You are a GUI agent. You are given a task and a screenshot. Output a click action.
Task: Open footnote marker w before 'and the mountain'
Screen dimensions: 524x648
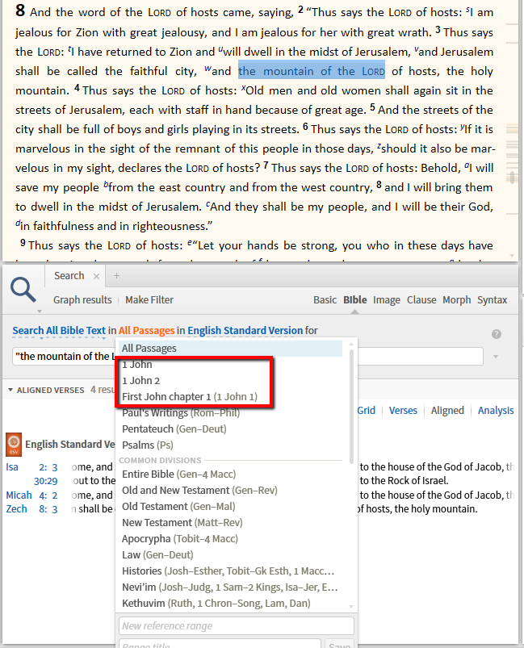pyautogui.click(x=208, y=69)
